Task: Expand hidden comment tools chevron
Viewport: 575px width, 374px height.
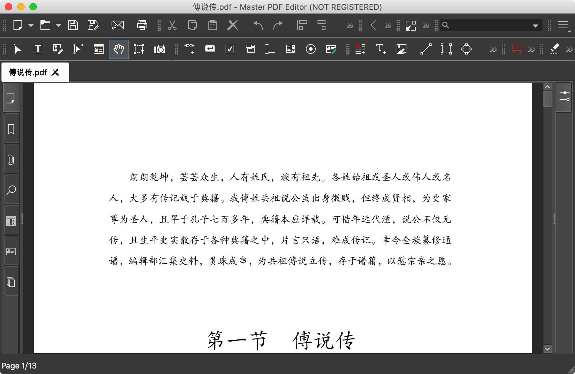Action: pyautogui.click(x=531, y=49)
